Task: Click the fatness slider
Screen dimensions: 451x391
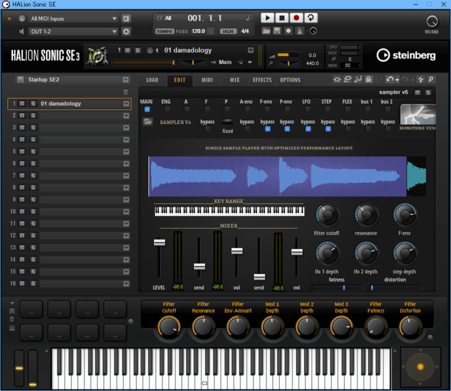Action: (x=337, y=287)
